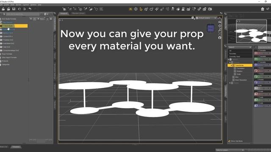Image resolution: width=271 pixels, height=152 pixels.
Task: Click the Undo arrow icon
Action: [30, 9]
